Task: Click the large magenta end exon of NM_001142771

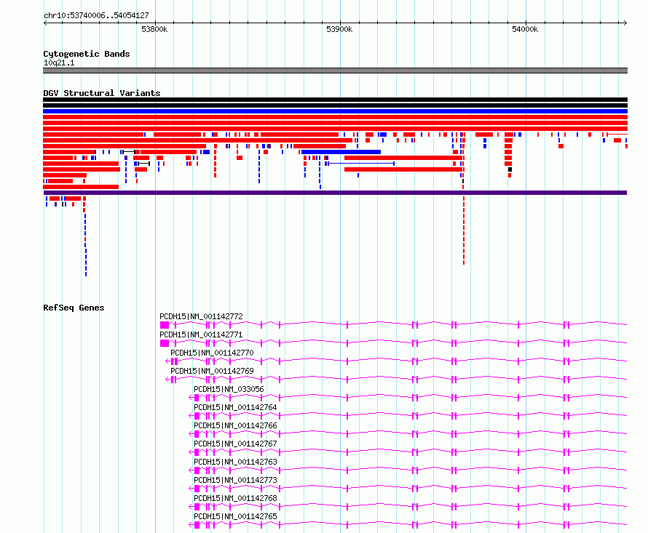Action: click(x=165, y=343)
